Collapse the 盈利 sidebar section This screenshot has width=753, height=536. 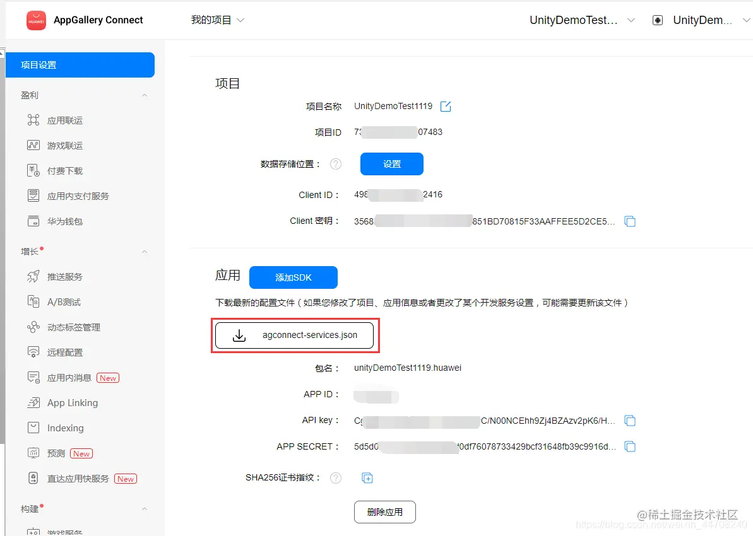(x=145, y=95)
